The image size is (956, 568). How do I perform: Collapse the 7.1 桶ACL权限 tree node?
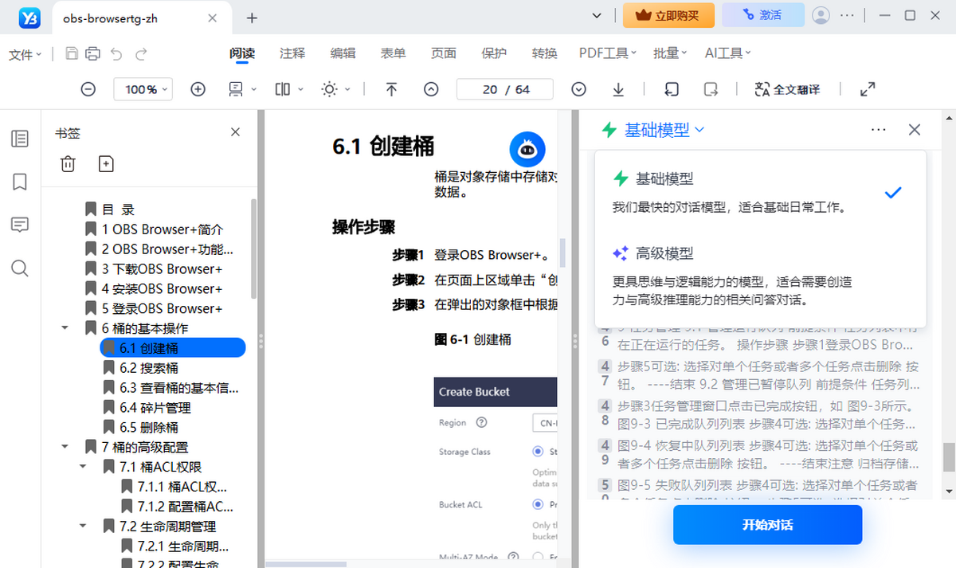click(83, 467)
